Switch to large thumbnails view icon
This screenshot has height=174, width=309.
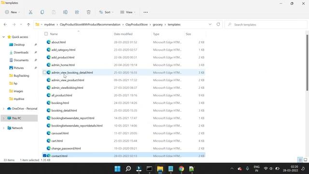tap(305, 160)
